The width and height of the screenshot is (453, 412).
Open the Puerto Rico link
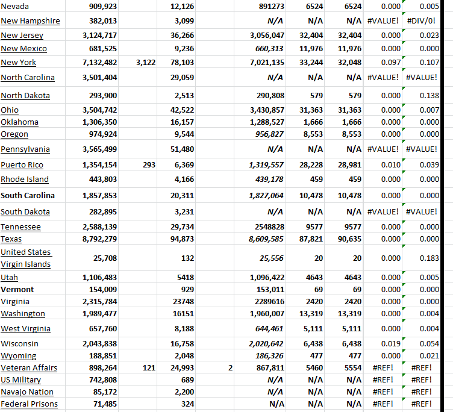click(x=22, y=165)
